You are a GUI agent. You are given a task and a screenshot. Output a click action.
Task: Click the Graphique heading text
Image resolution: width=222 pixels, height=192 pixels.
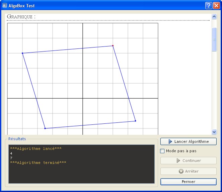point(21,16)
